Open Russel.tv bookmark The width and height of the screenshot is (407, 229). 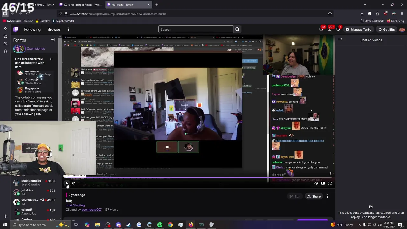42,21
